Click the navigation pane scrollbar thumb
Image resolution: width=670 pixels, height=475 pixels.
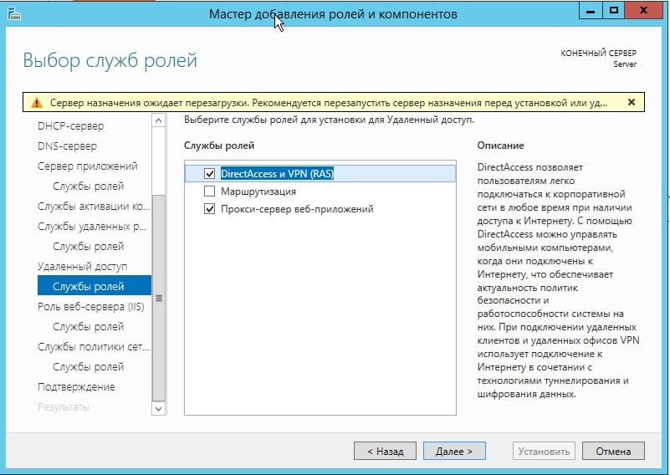pos(159,299)
